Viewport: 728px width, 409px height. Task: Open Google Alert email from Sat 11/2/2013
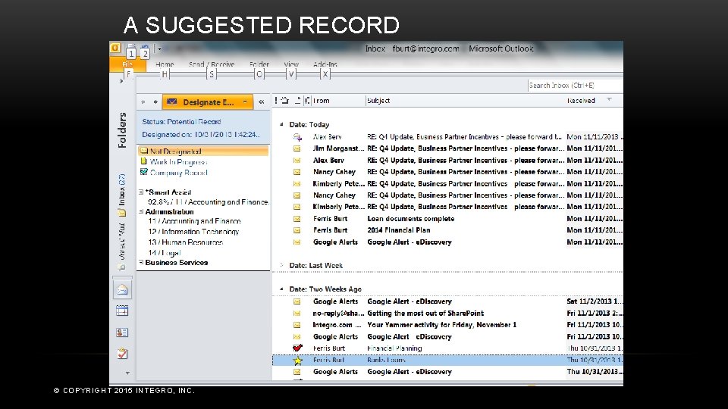point(447,301)
